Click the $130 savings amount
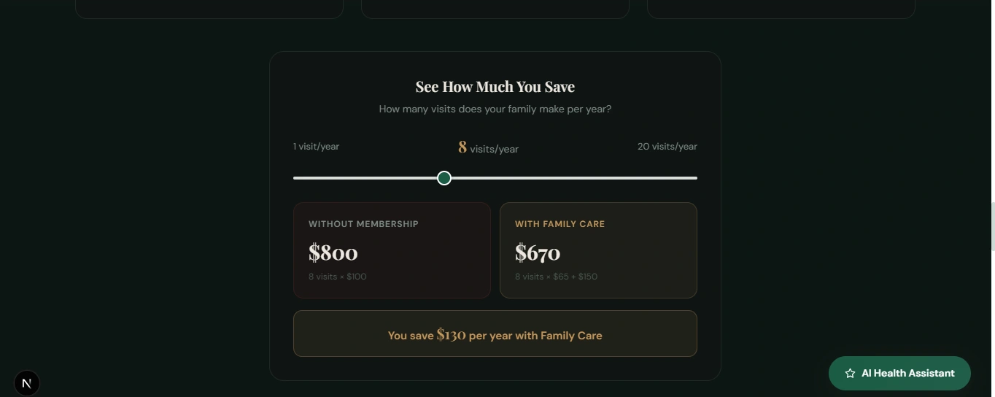Viewport: 995px width, 397px height. tap(451, 335)
